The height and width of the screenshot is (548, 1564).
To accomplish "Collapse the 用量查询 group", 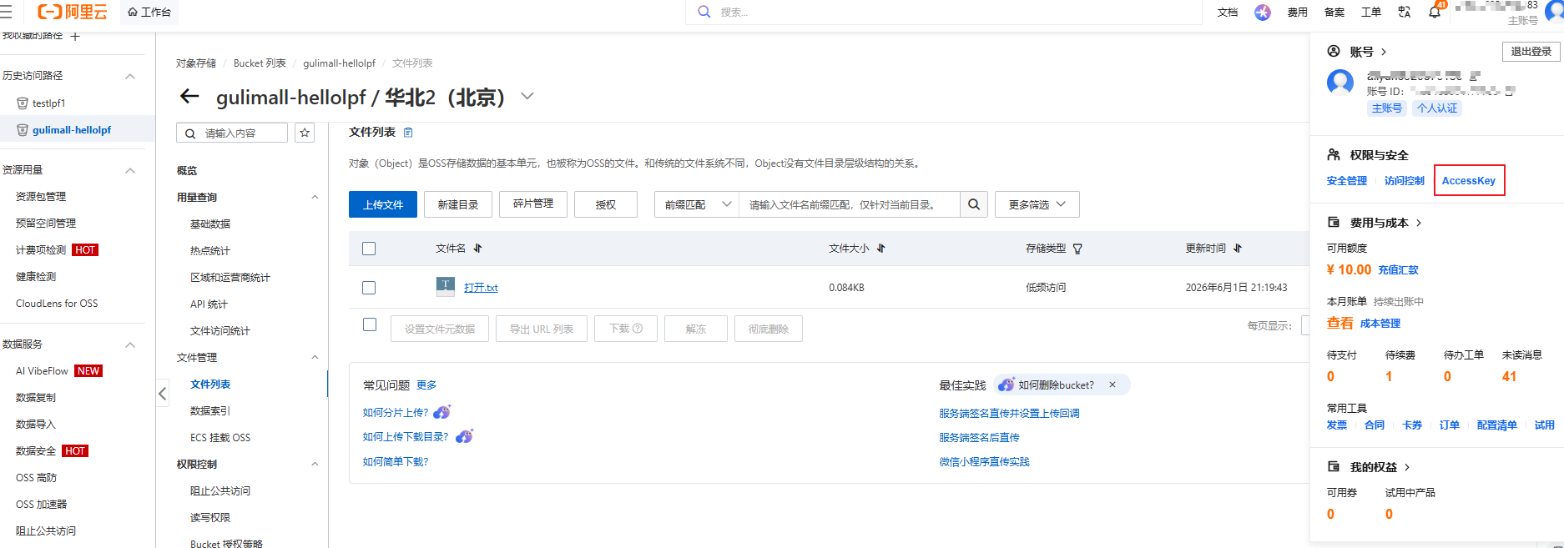I will [x=315, y=198].
